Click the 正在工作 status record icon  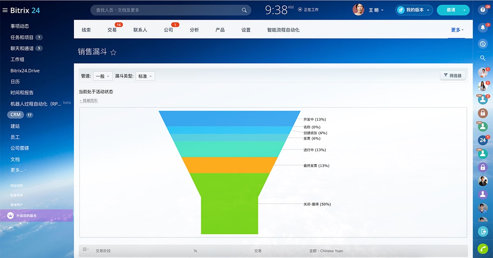(x=299, y=9)
